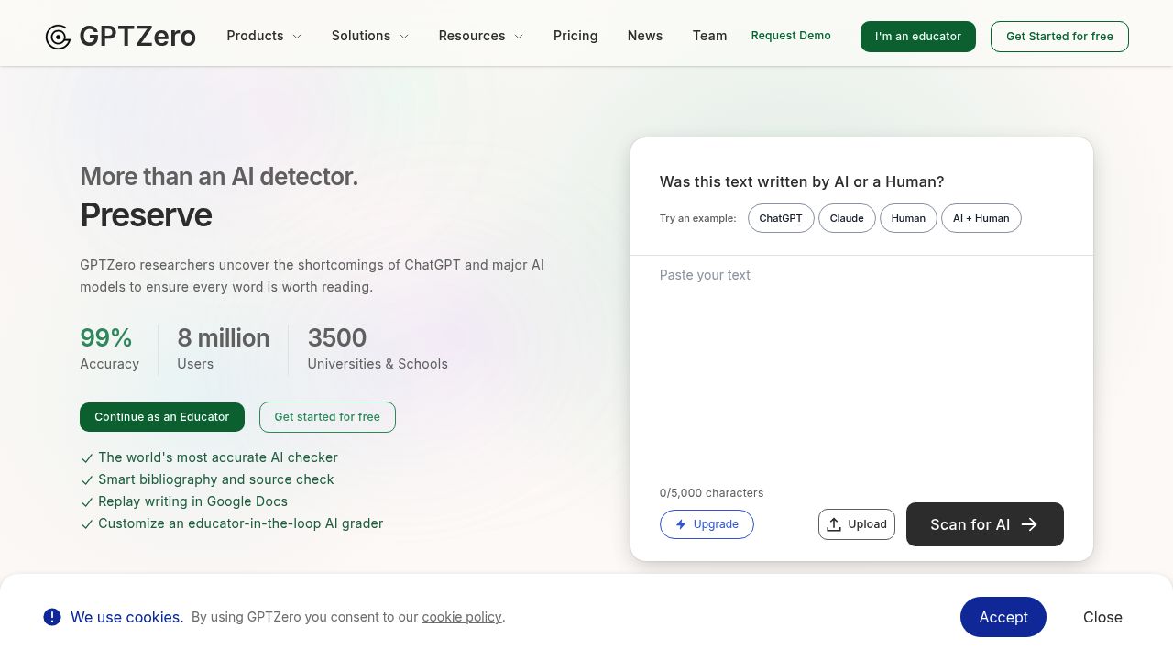Screen dimensions: 1173x660
Task: Accept cookies
Action: pyautogui.click(x=1003, y=617)
